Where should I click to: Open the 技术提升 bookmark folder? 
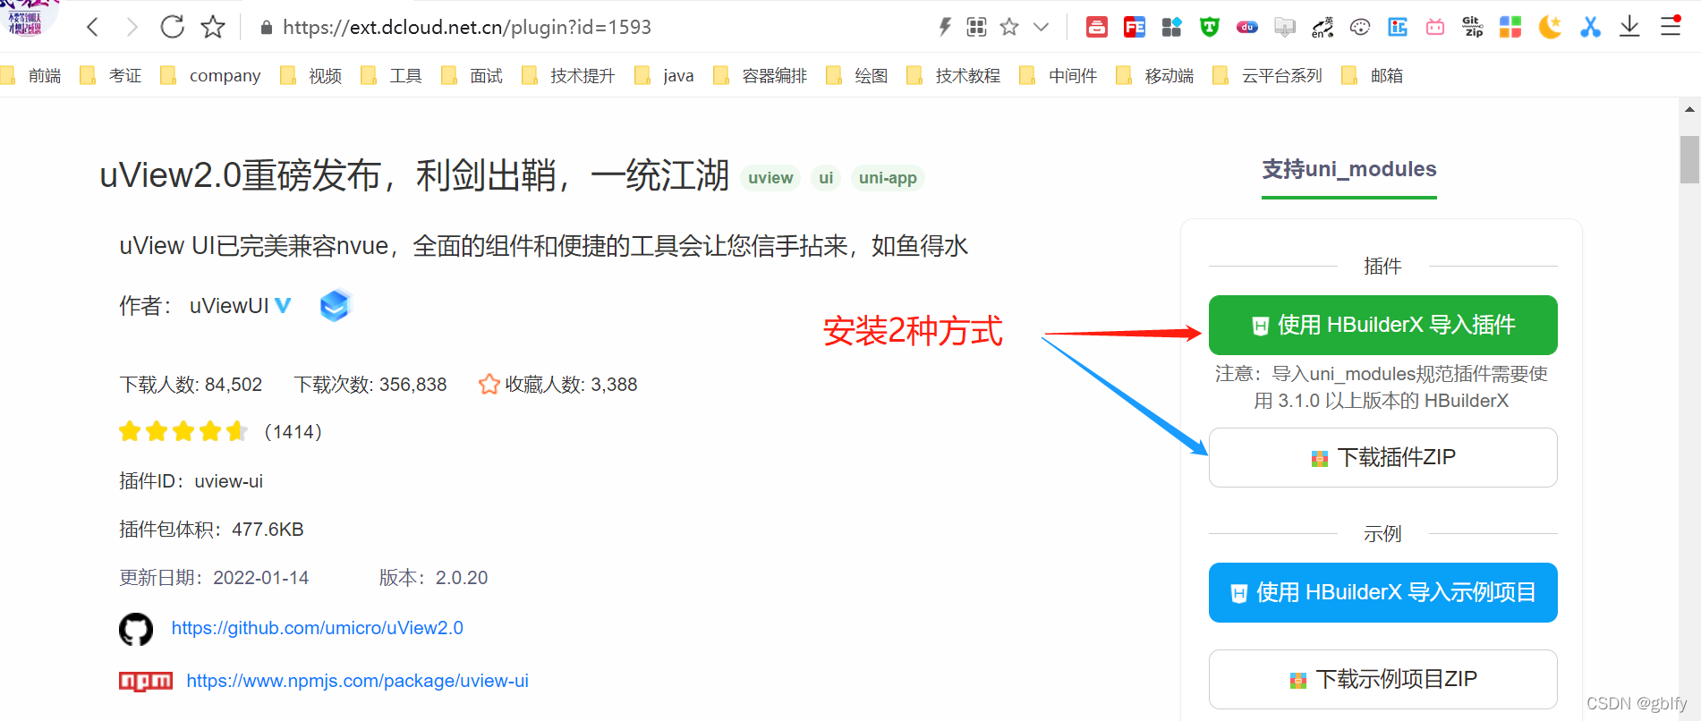pyautogui.click(x=568, y=76)
